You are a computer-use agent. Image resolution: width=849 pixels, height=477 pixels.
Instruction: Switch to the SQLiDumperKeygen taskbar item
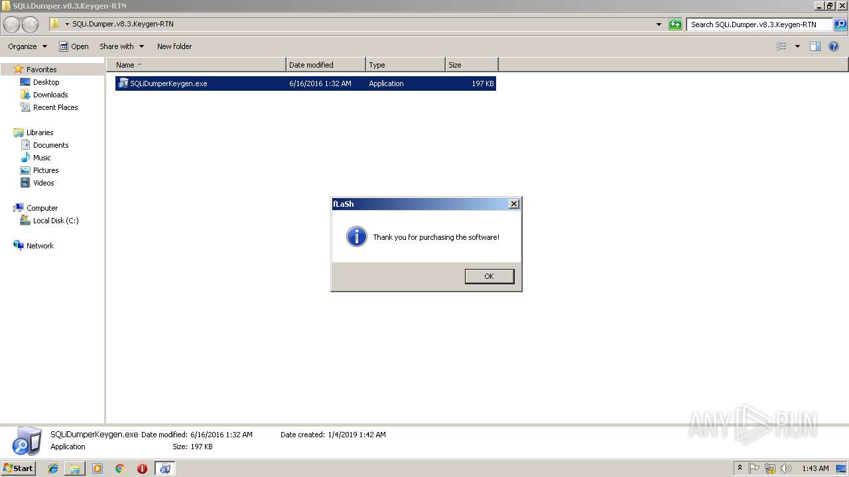[164, 468]
